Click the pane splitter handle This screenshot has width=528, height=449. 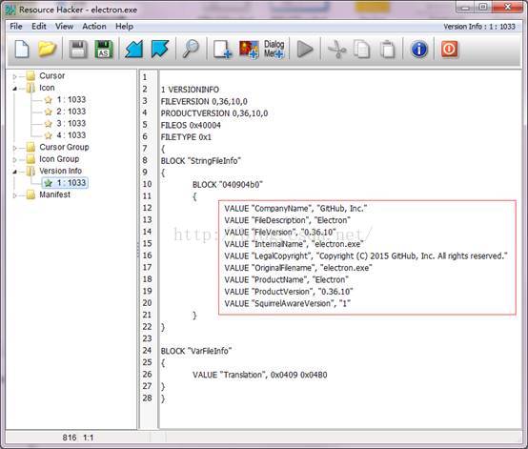[138, 249]
